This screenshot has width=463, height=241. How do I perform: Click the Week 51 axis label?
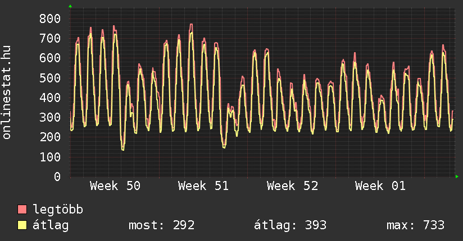point(203,186)
